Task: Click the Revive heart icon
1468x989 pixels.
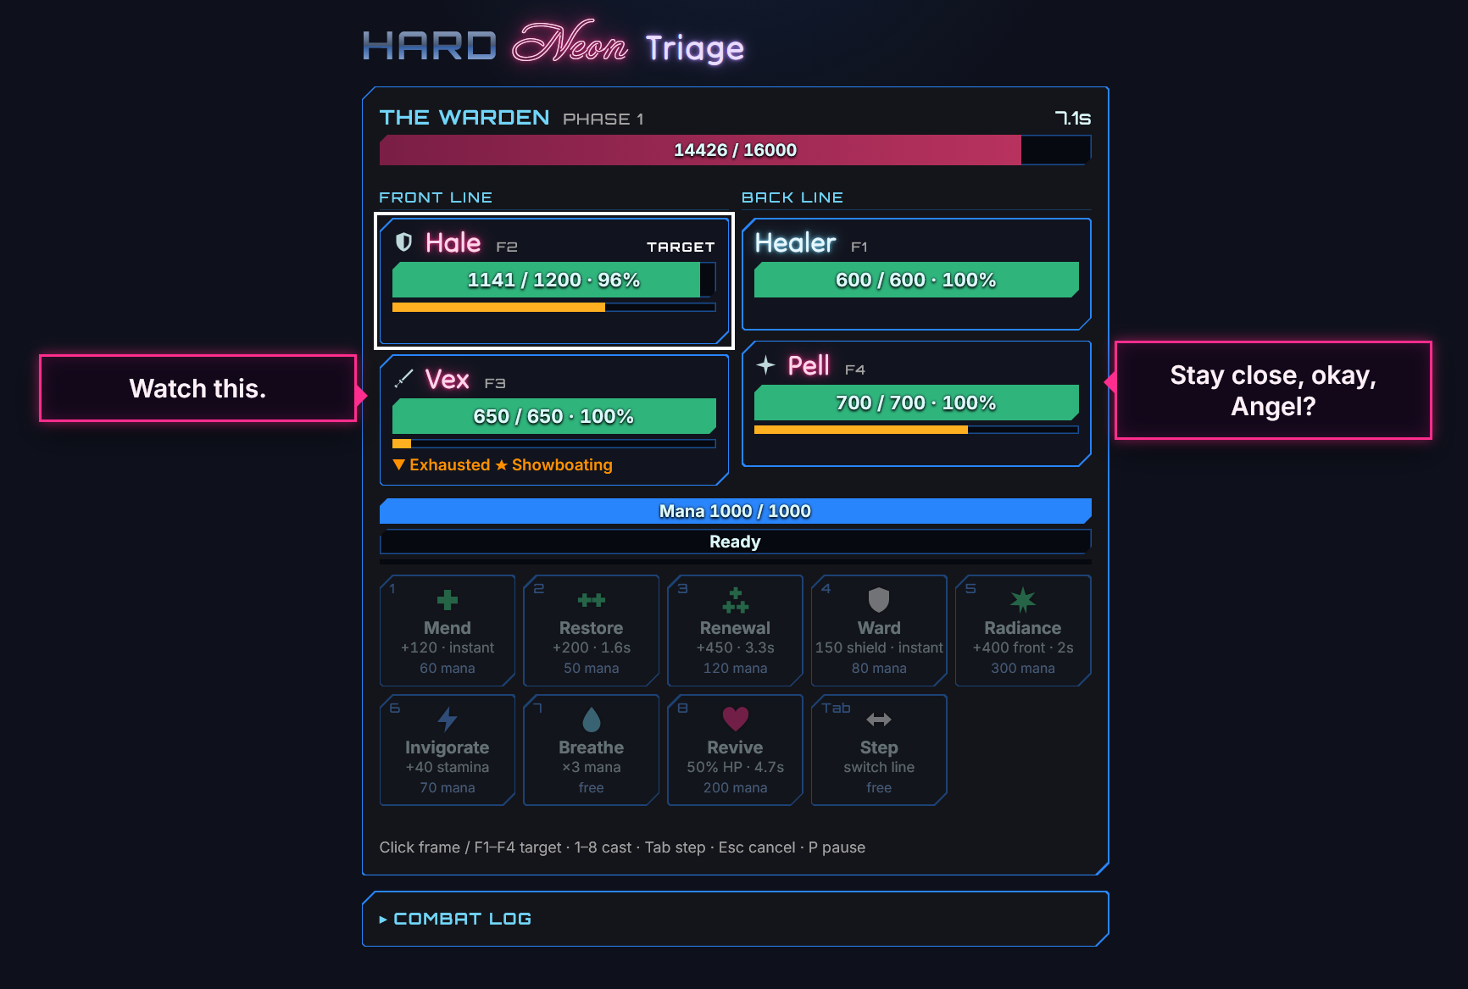Action: [735, 720]
